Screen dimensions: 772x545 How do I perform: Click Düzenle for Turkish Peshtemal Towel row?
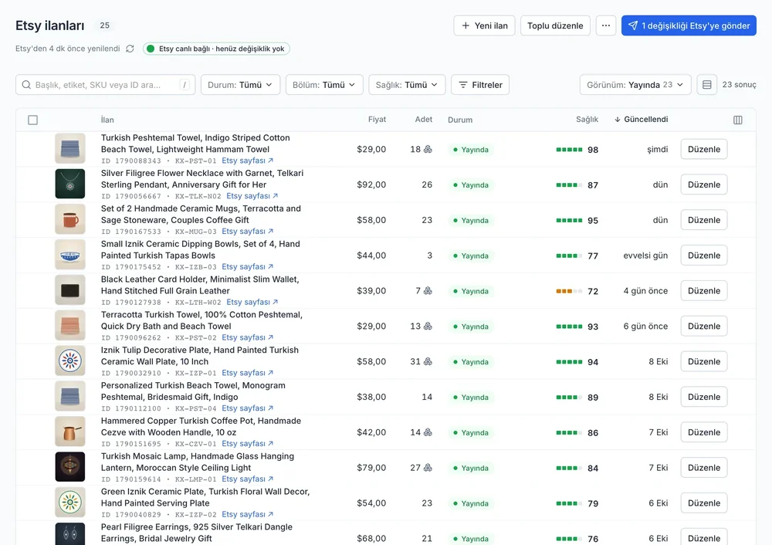(x=704, y=149)
